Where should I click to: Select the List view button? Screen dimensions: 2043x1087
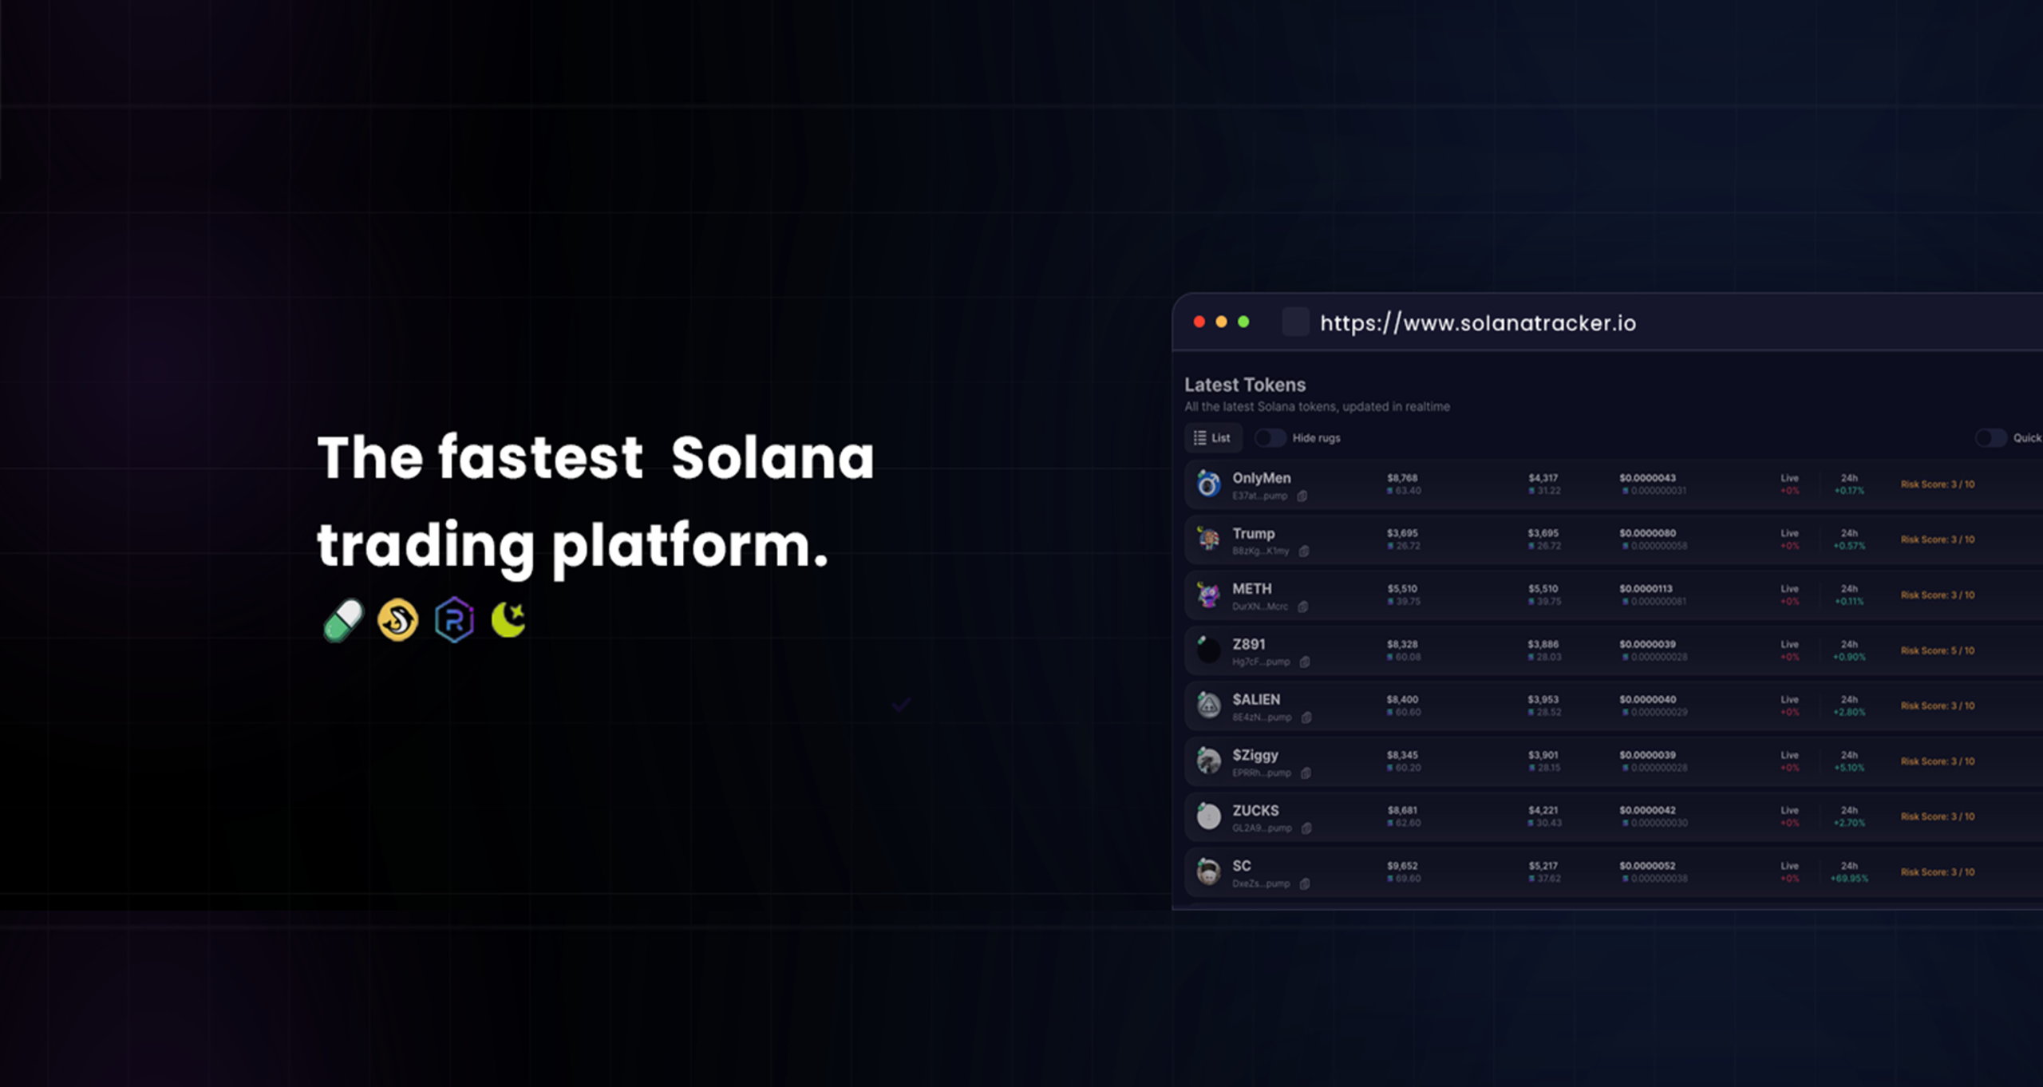point(1212,438)
